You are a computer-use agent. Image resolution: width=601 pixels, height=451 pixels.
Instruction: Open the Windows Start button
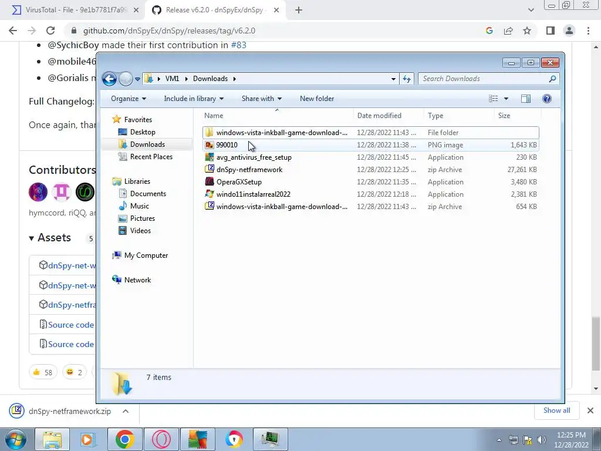(x=16, y=439)
